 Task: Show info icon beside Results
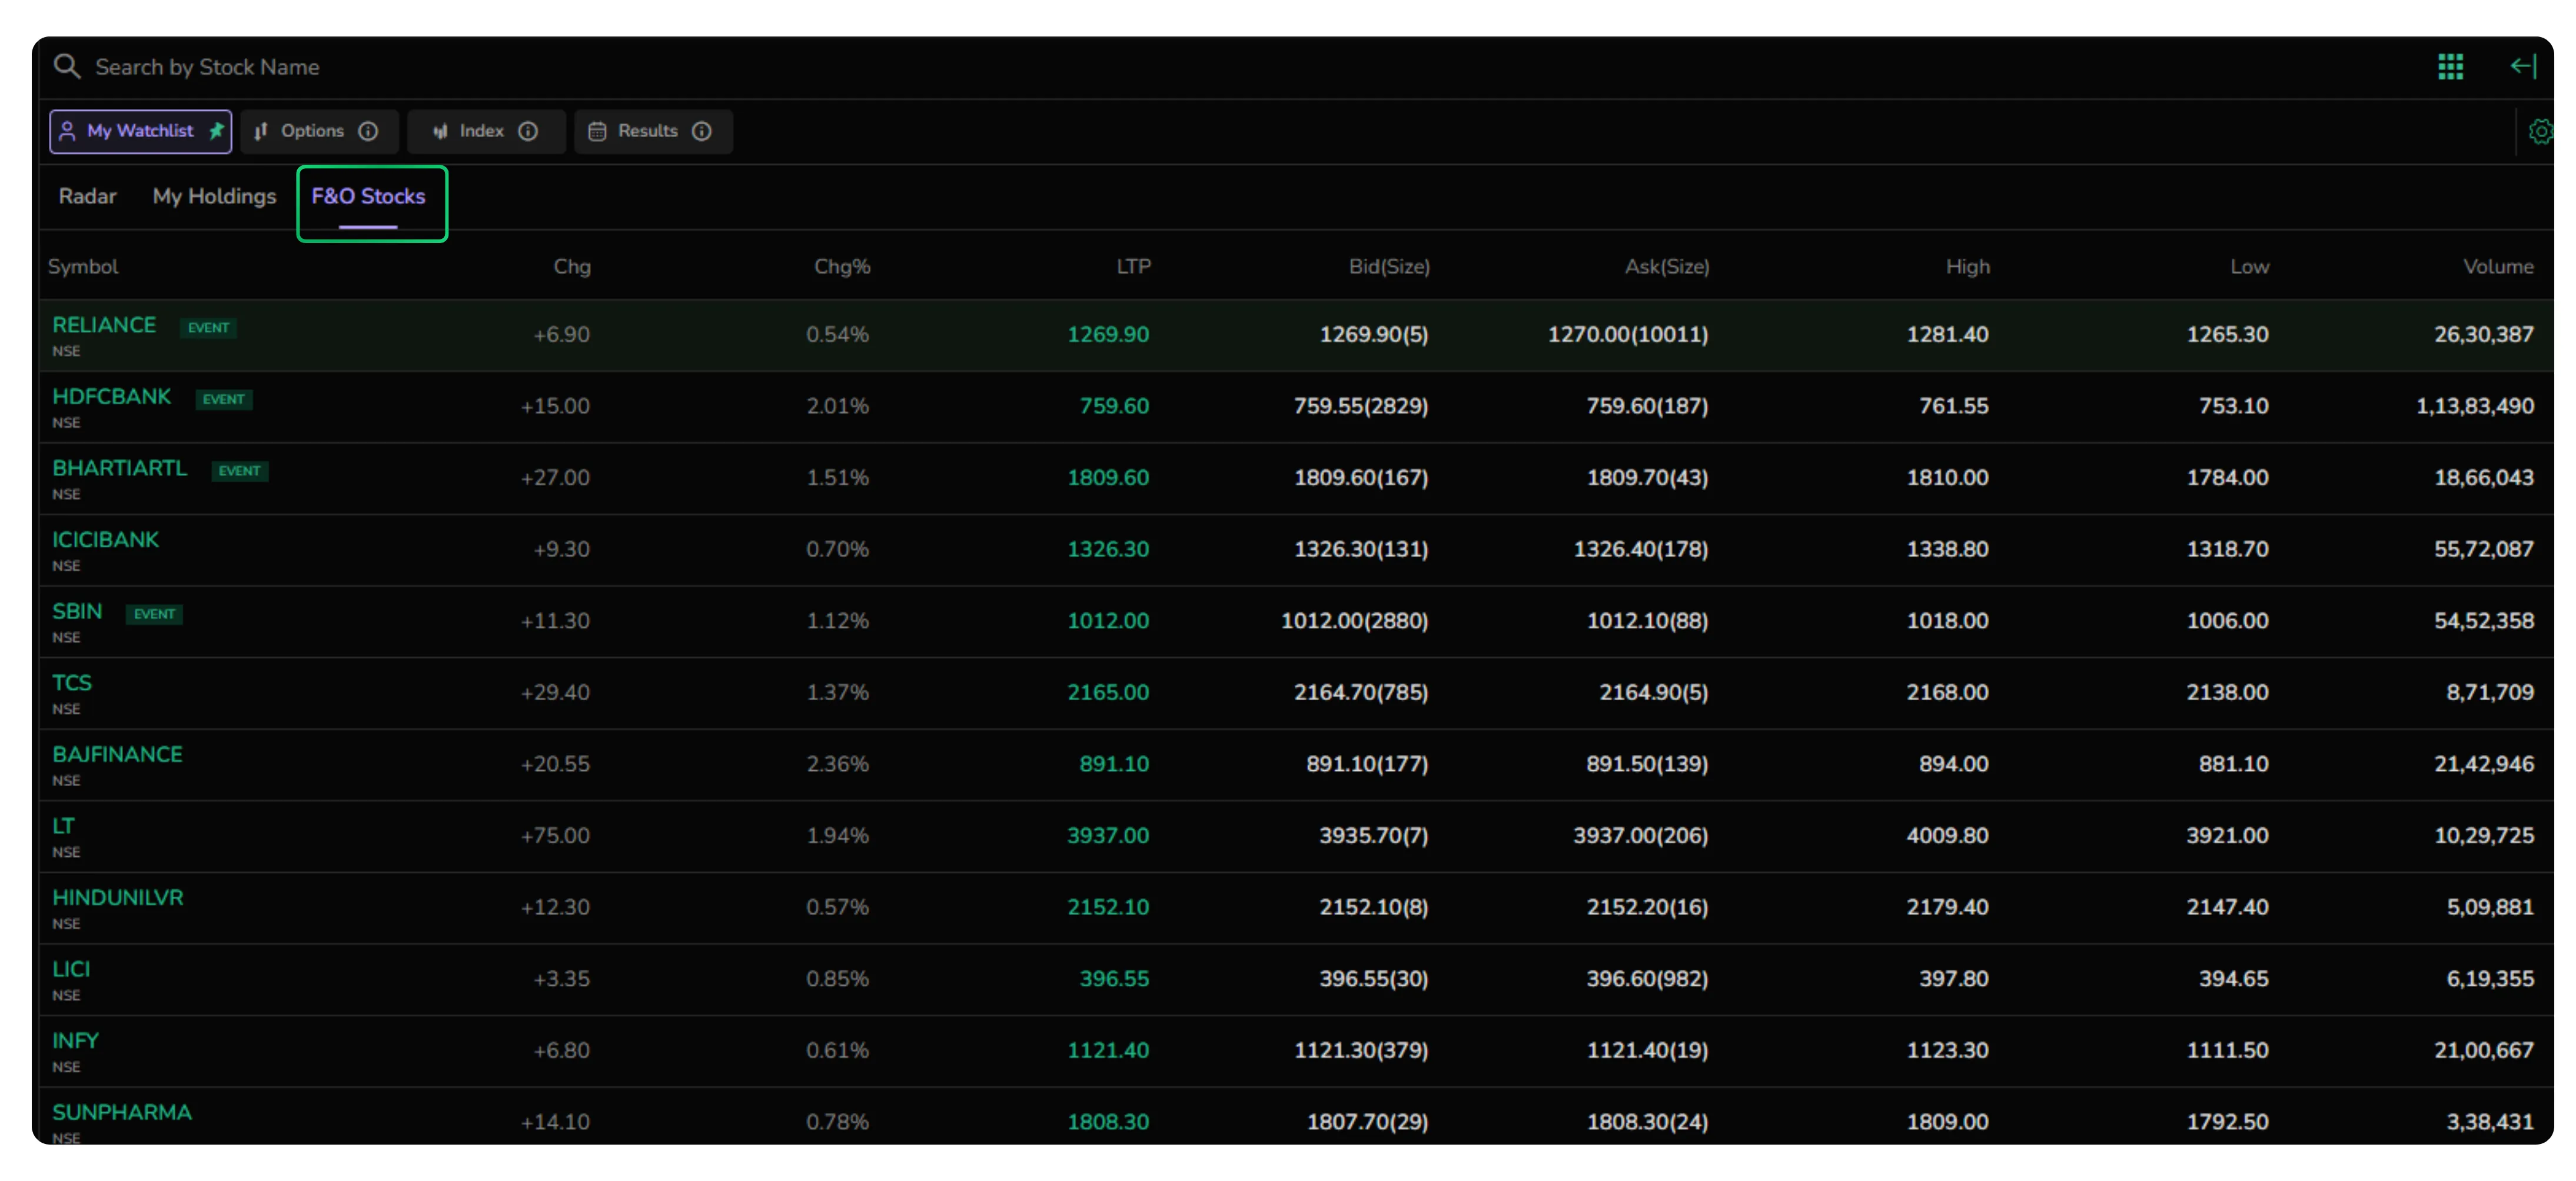click(x=702, y=131)
